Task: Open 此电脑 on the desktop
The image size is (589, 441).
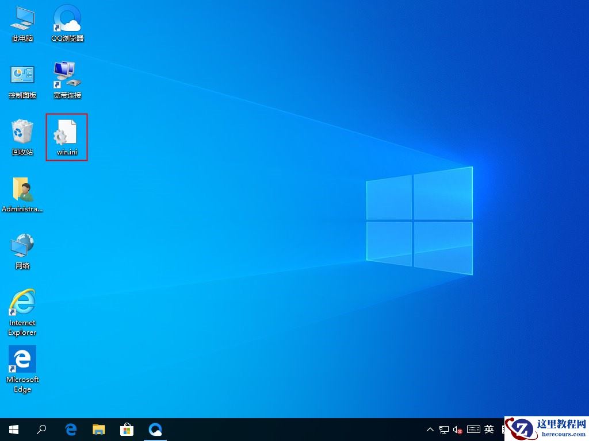Action: [22, 23]
